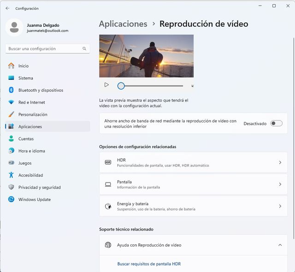Open the Buscar requisitos de pantalla HDR link

pyautogui.click(x=149, y=264)
